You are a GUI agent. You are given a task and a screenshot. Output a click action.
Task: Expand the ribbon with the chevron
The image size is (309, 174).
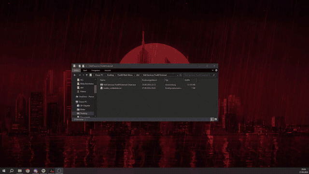[x=212, y=70]
